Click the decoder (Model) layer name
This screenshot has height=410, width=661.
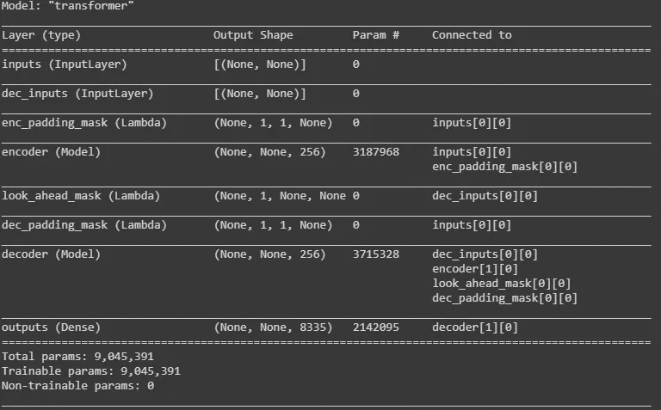pyautogui.click(x=52, y=254)
